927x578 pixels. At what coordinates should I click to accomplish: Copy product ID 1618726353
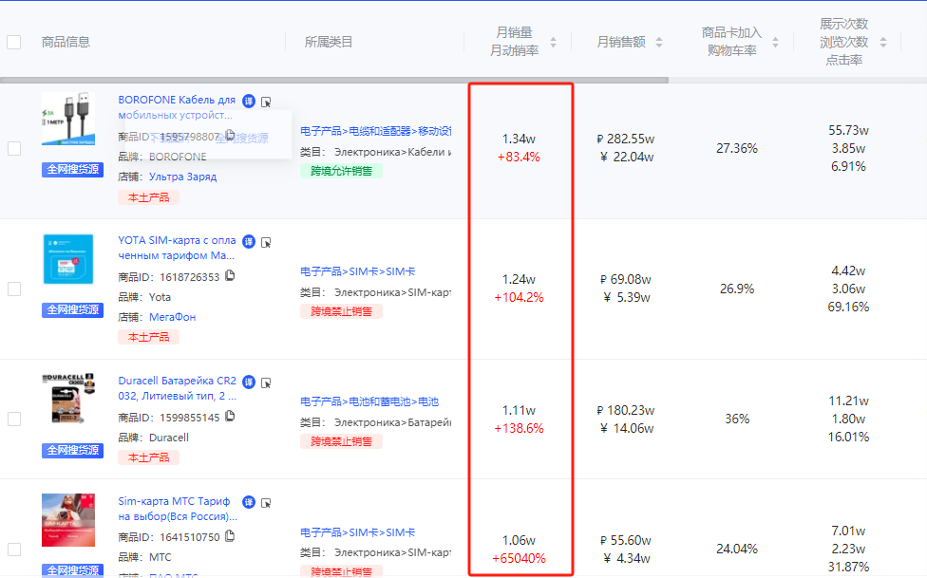230,275
